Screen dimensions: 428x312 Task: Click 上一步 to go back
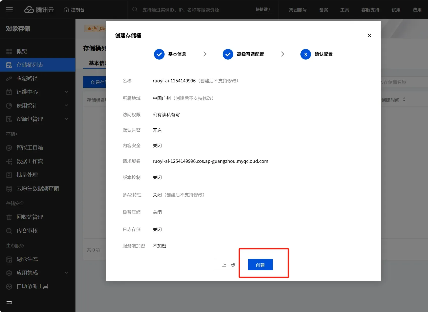click(x=228, y=265)
